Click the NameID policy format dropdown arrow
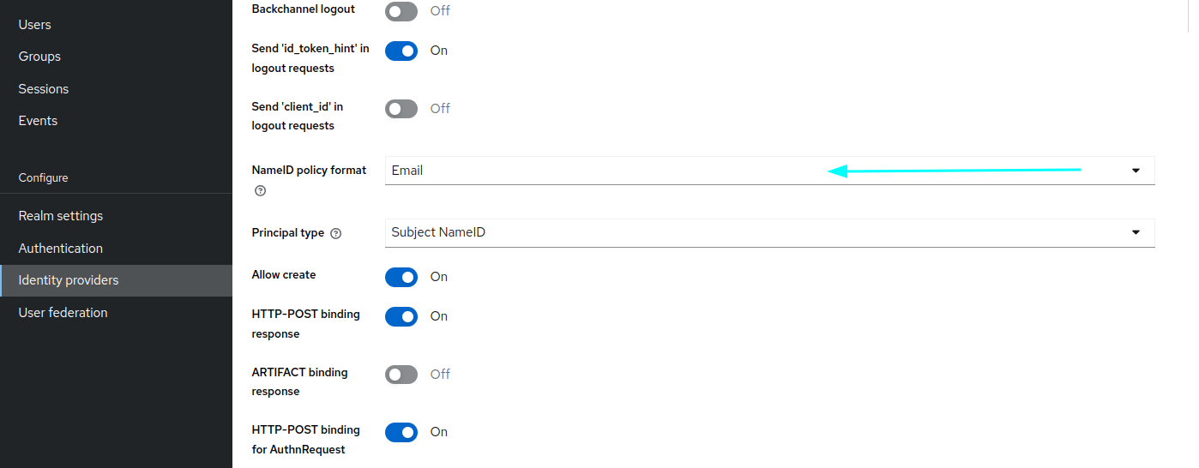This screenshot has width=1199, height=468. pyautogui.click(x=1136, y=171)
